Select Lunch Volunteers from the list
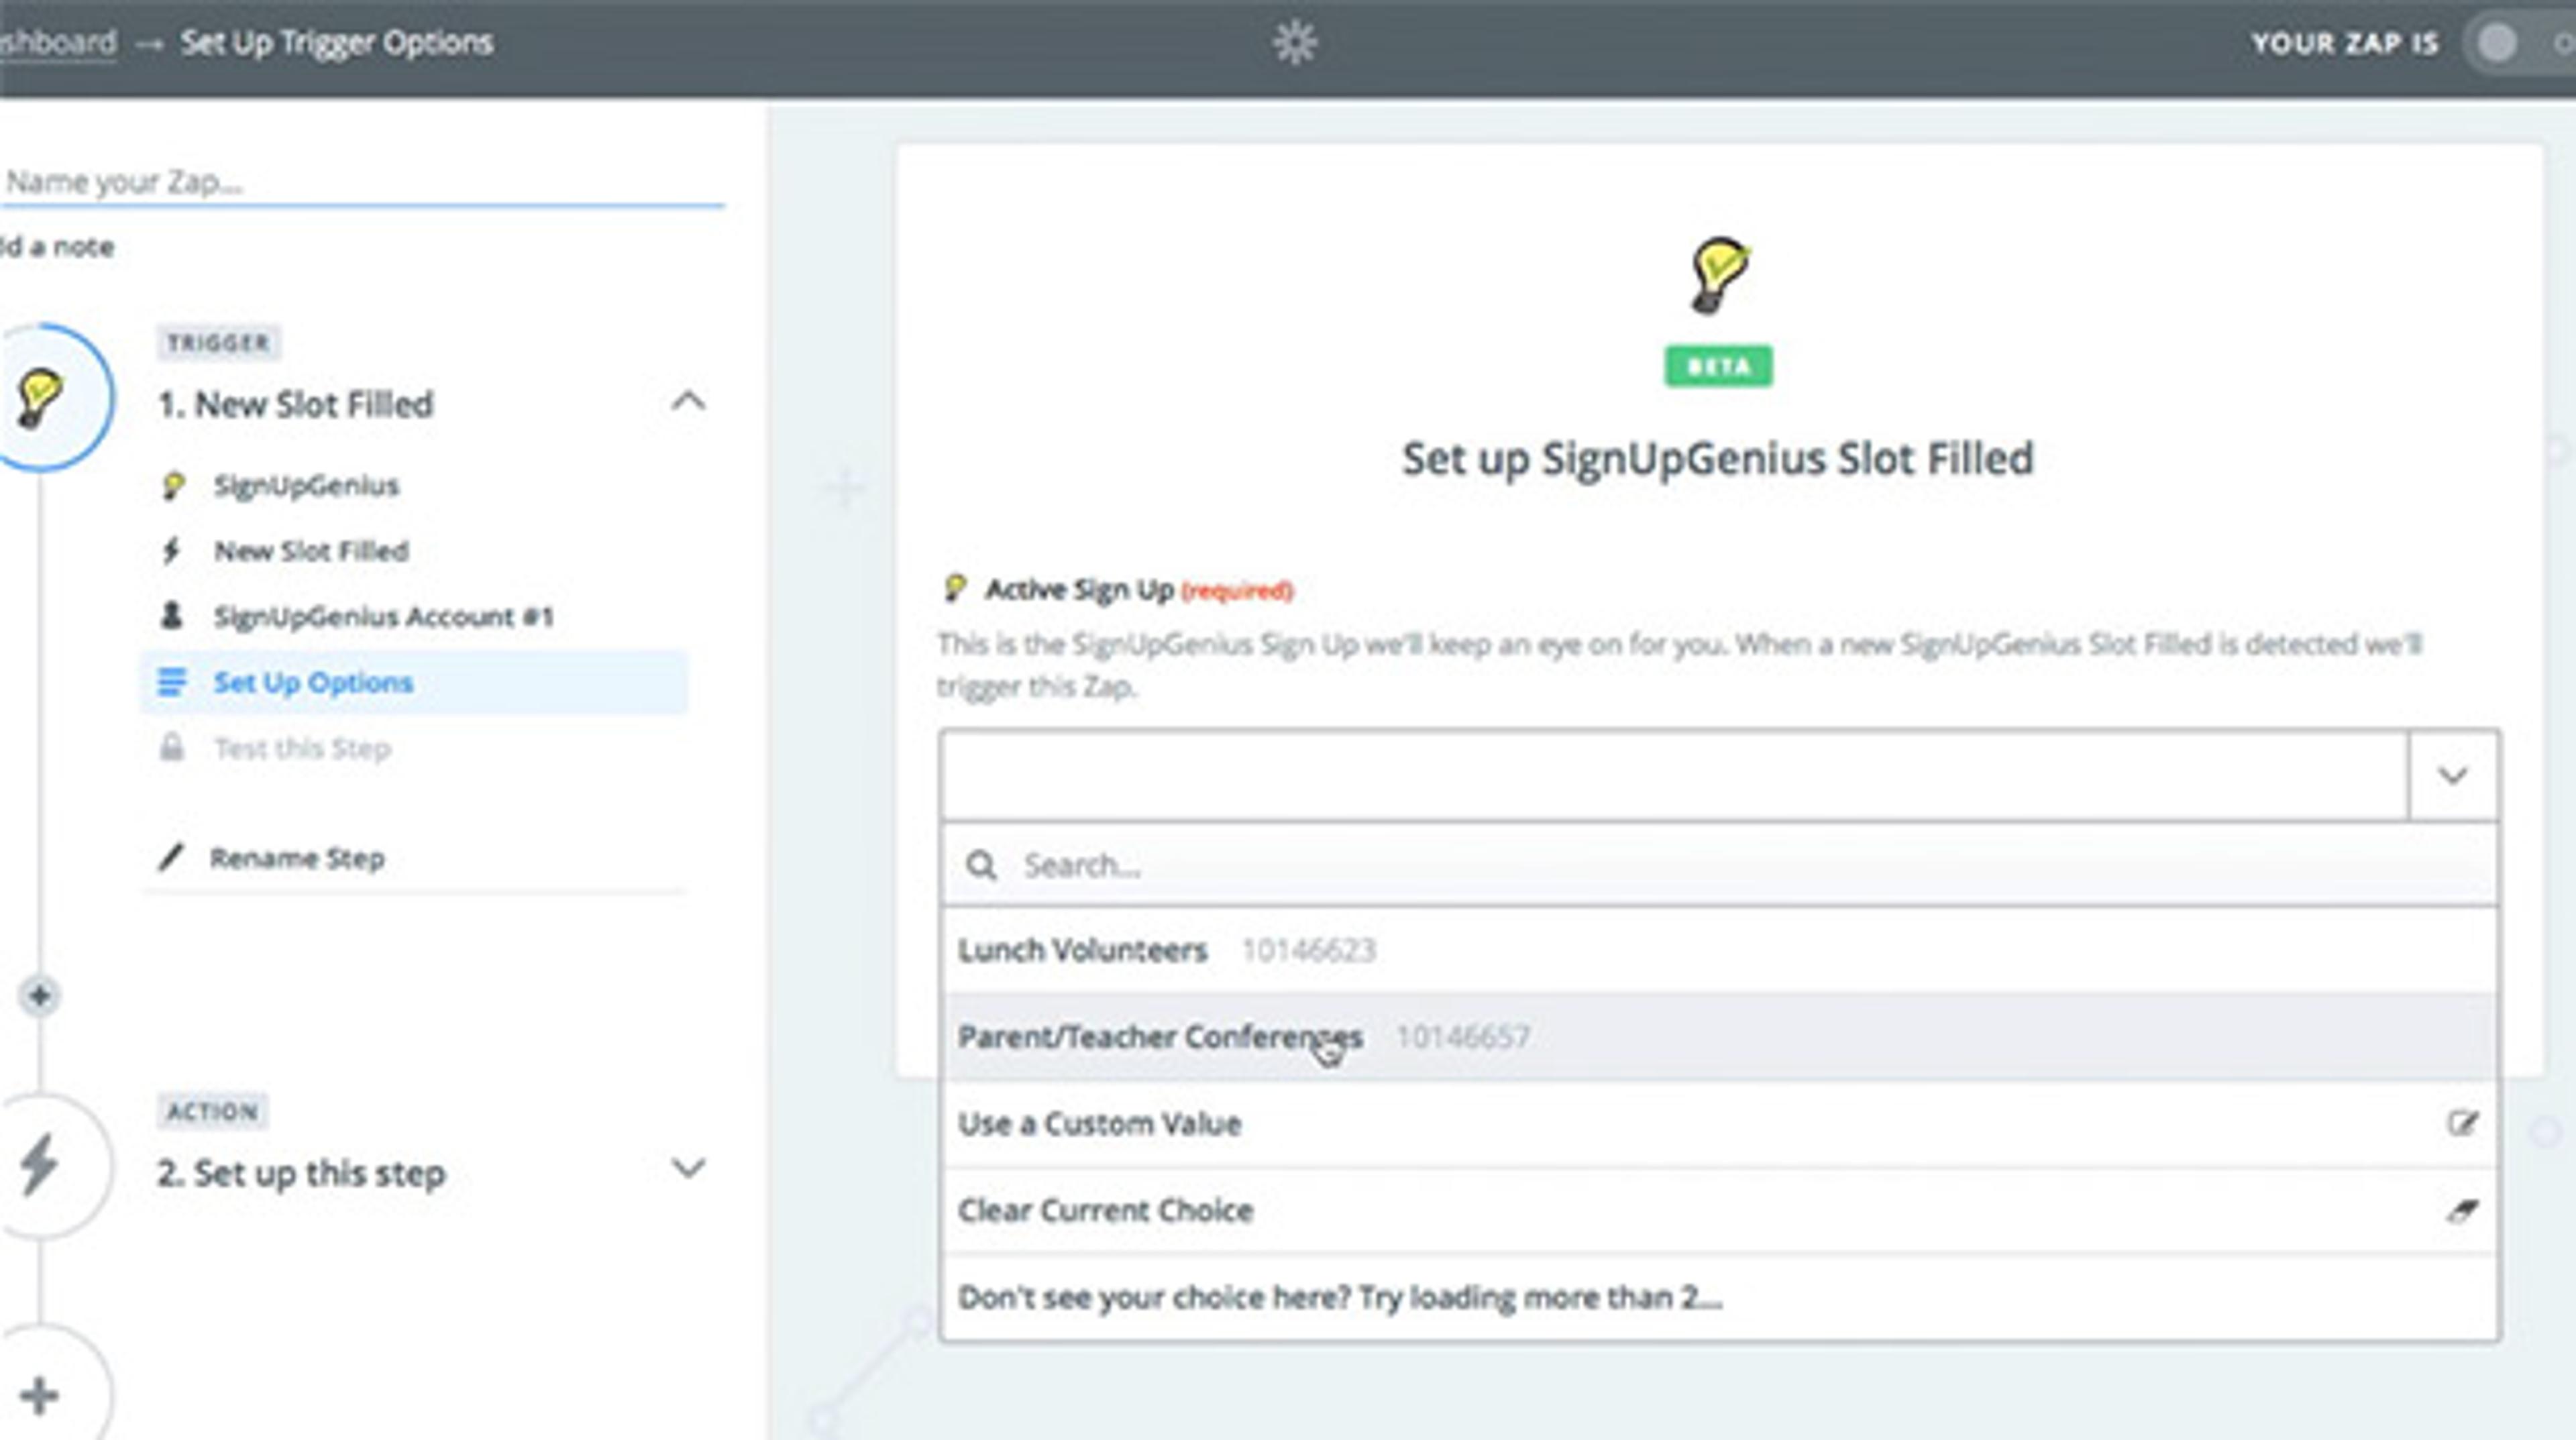This screenshot has width=2576, height=1440. [x=1084, y=950]
